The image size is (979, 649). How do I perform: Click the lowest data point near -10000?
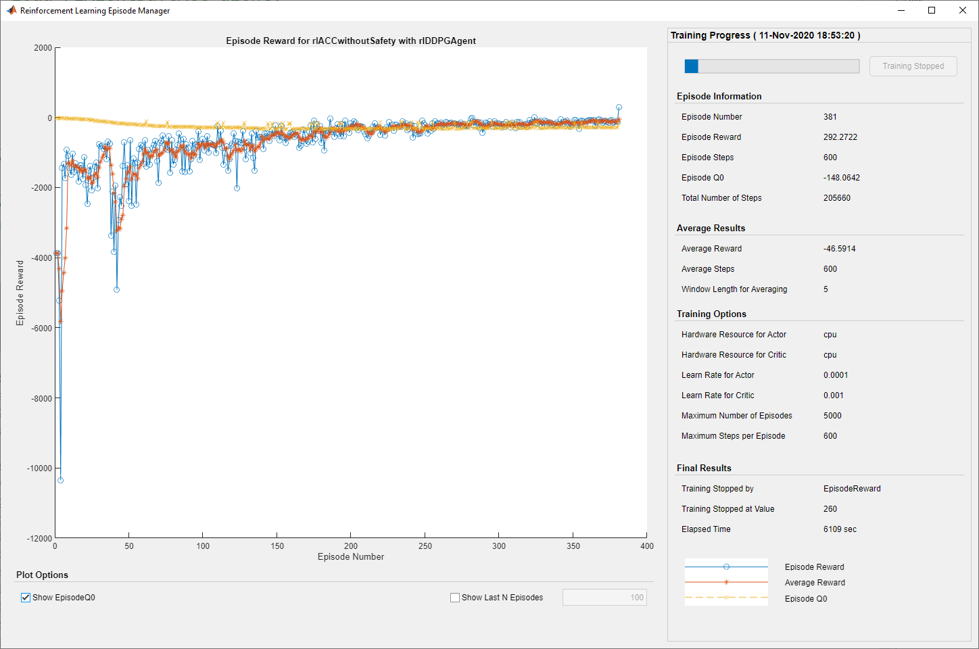click(60, 480)
